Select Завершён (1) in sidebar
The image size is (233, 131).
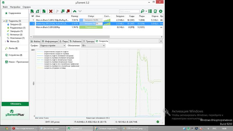coord(16,31)
